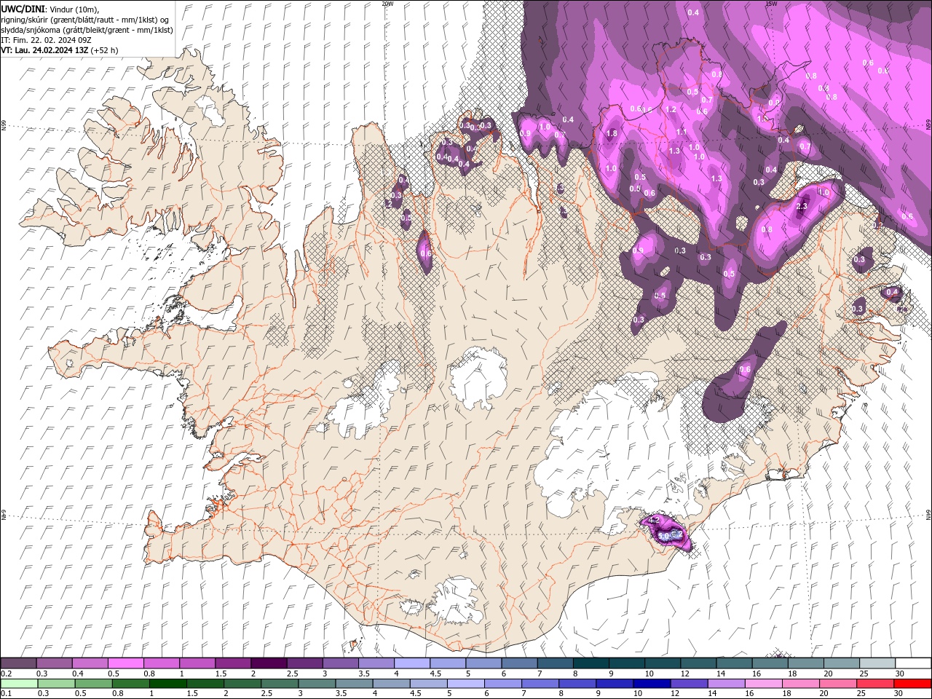Click the white upper legend swatch labeled 30
This screenshot has width=932, height=699.
tap(913, 663)
